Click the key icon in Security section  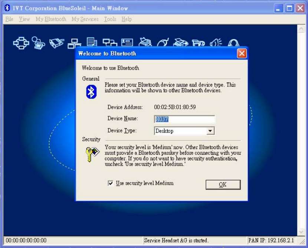click(92, 154)
